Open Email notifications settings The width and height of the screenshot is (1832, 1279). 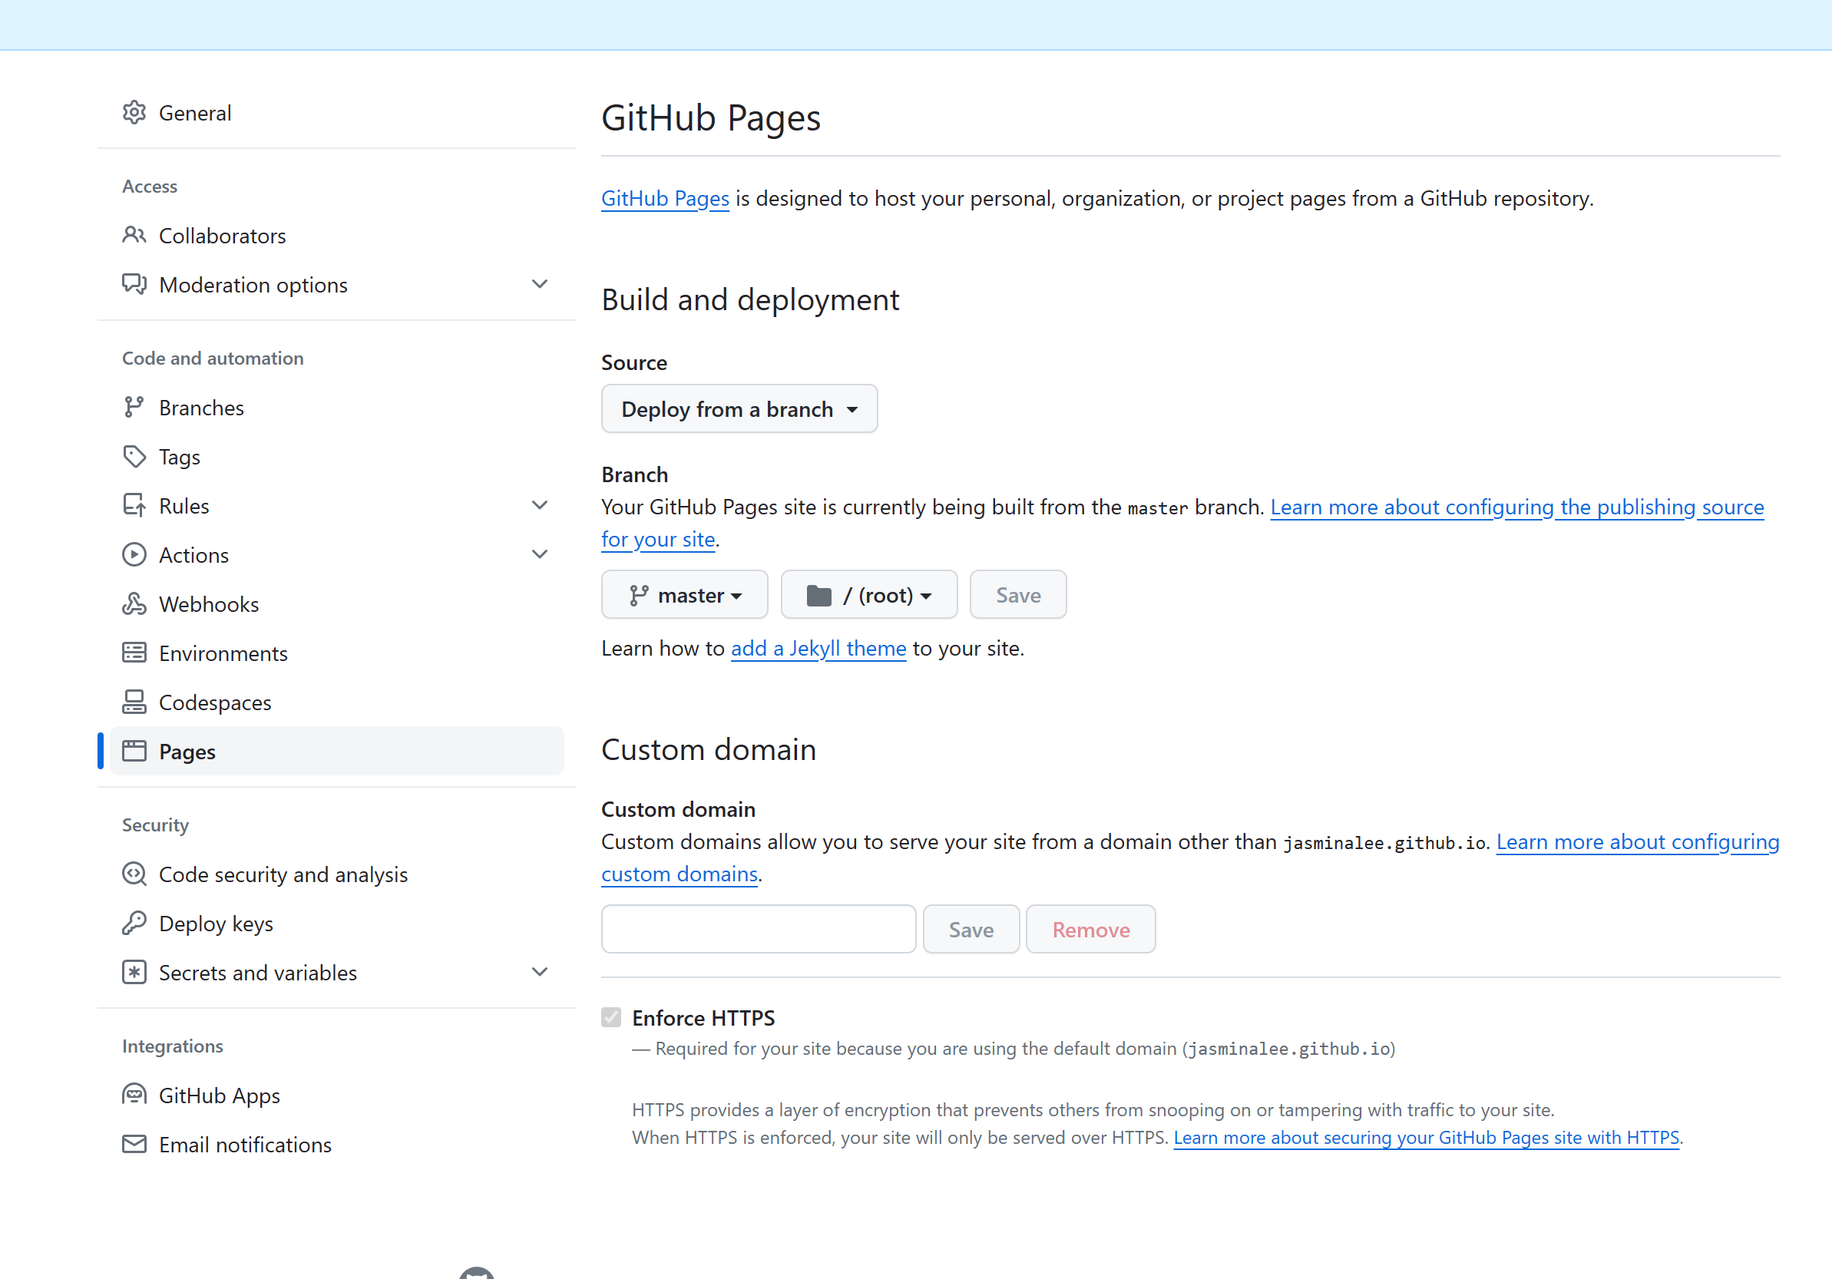(x=337, y=1144)
